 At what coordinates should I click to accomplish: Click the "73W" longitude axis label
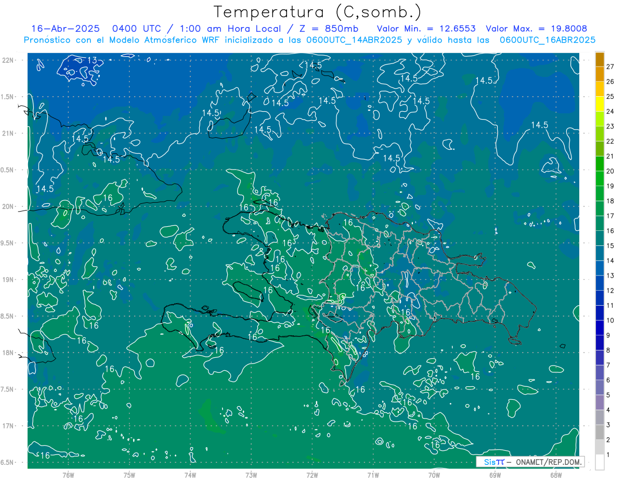tap(251, 475)
